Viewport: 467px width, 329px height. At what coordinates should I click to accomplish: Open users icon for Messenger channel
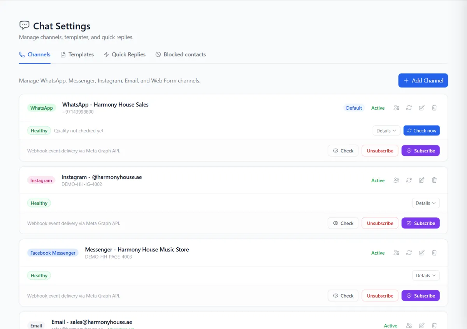[396, 252]
